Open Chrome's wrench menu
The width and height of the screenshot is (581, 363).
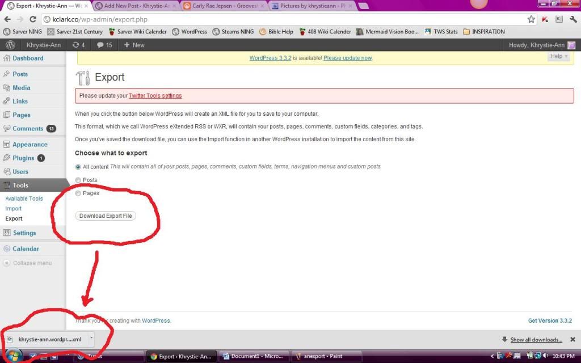point(573,19)
